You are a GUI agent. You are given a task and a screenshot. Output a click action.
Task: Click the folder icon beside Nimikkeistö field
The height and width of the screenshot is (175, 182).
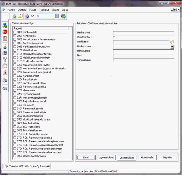click(x=172, y=42)
